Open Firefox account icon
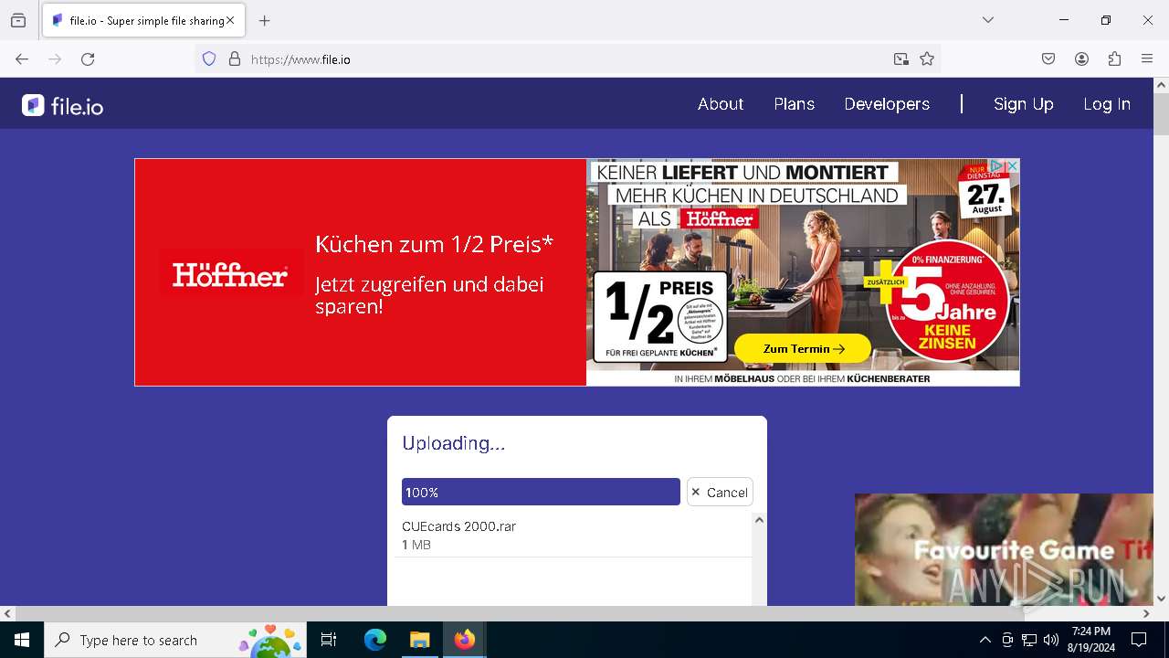The height and width of the screenshot is (658, 1169). [x=1081, y=59]
